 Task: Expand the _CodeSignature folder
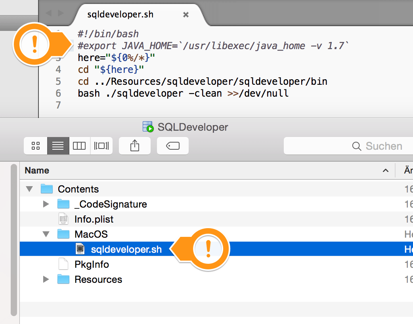point(46,204)
